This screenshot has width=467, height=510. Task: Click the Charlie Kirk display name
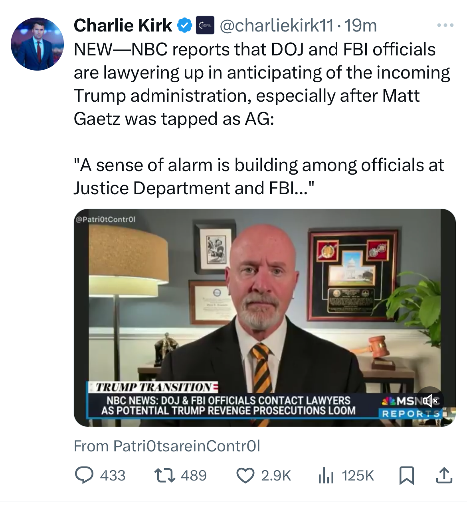pos(123,26)
